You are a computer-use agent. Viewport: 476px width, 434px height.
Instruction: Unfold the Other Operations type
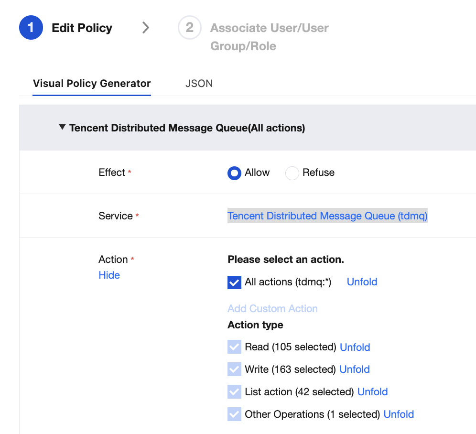399,414
